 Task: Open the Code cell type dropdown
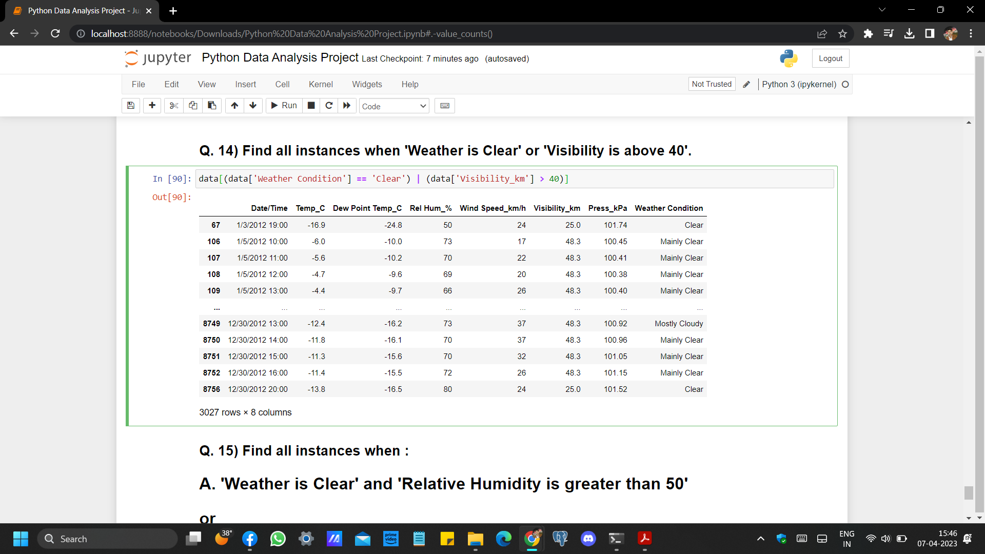click(394, 106)
